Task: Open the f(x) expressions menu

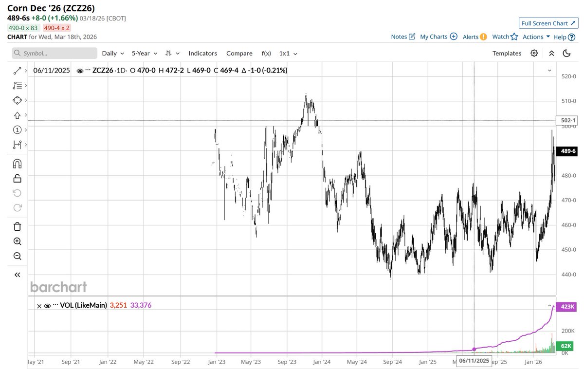Action: [x=266, y=53]
